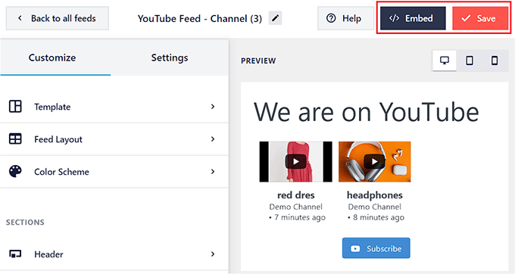Click the Color Scheme label text
The width and height of the screenshot is (515, 274).
61,172
